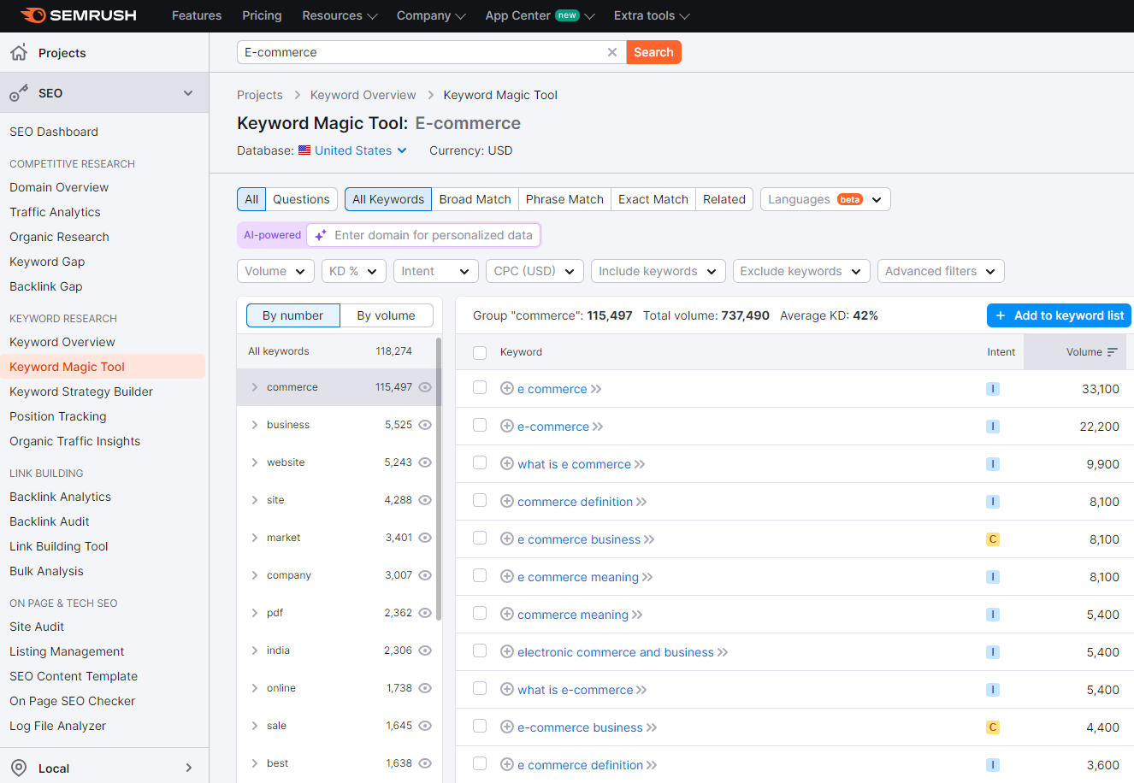Toggle eye icon for 'business' group

(425, 425)
